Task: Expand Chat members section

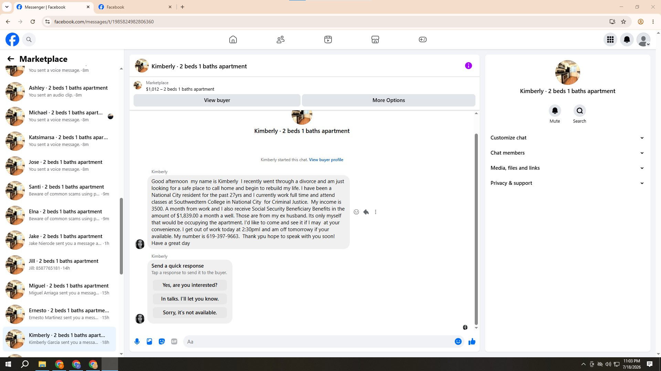Action: coord(568,153)
